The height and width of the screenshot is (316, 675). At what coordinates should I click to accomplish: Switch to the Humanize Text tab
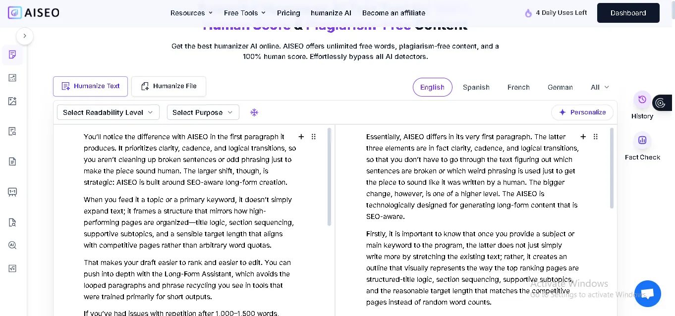point(90,86)
